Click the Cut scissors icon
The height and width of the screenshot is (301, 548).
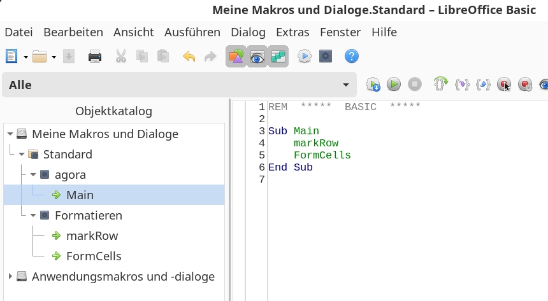point(121,56)
